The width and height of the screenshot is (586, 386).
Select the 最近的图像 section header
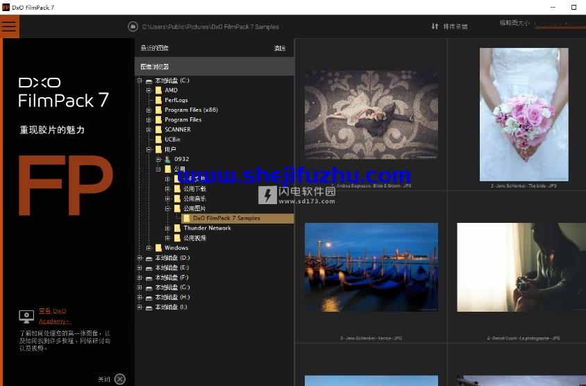tap(154, 48)
